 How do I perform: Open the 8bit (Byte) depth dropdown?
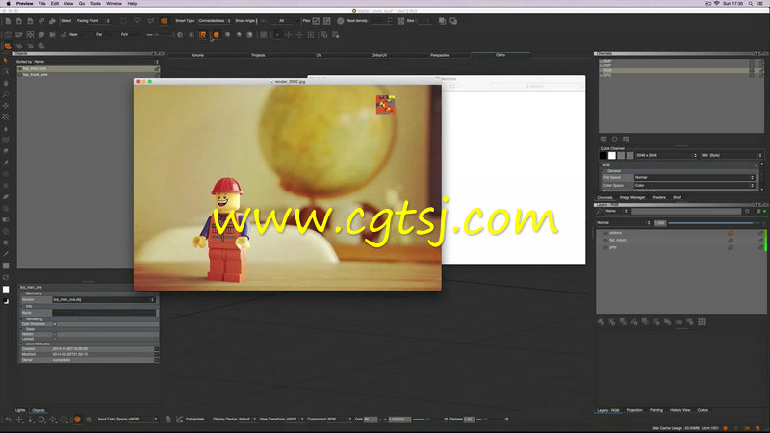click(731, 155)
